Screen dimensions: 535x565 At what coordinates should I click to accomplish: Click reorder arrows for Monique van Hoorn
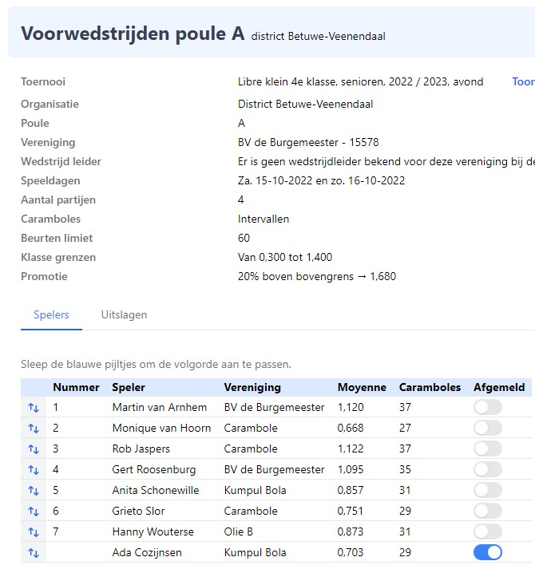34,429
